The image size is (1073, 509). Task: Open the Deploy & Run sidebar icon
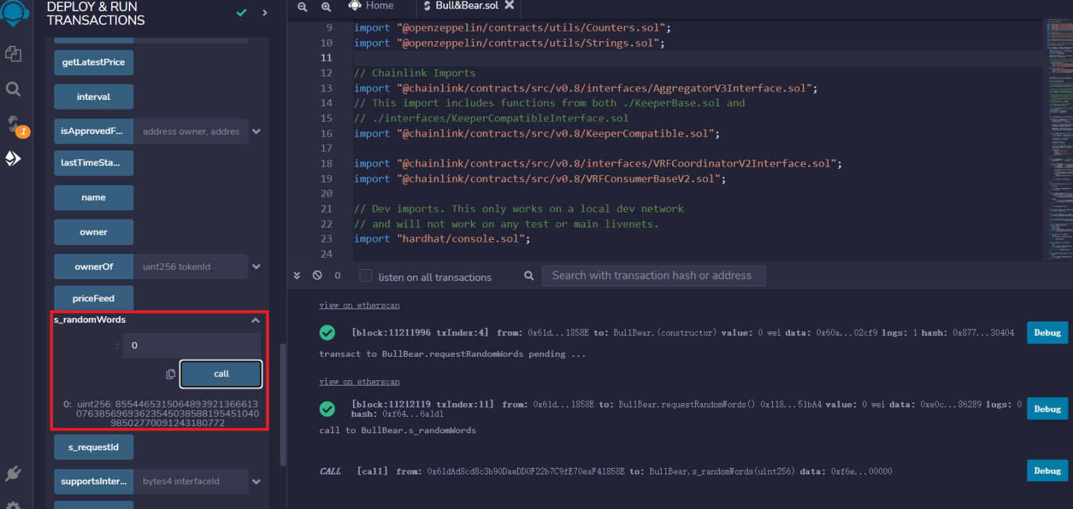13,158
